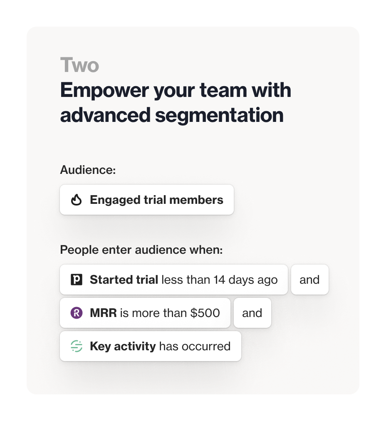Click the gray 'Two' step label
The width and height of the screenshot is (386, 421).
click(79, 65)
